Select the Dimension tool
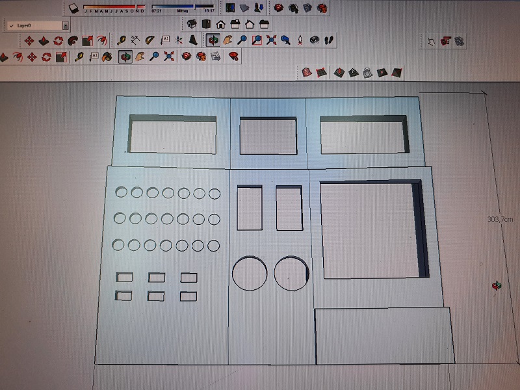 [x=135, y=40]
